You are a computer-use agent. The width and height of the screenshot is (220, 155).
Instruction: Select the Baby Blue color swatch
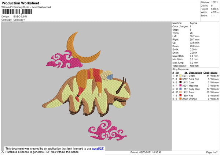pyautogui.click(x=180, y=89)
